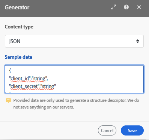149x140 pixels.
Task: Focus the Sample data text area
Action: pyautogui.click(x=74, y=79)
